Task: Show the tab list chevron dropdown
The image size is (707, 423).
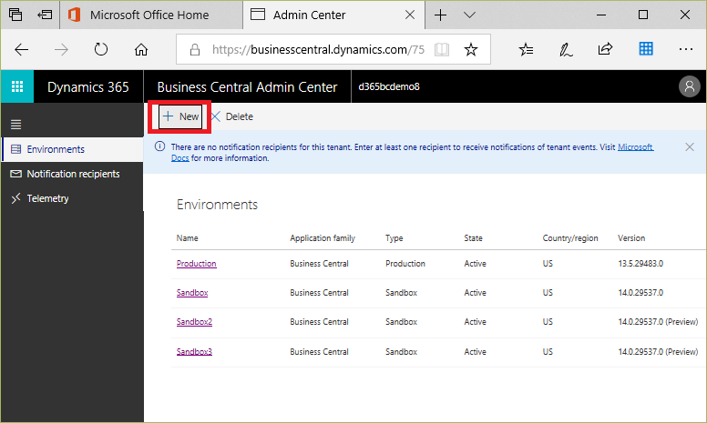Action: [x=470, y=15]
